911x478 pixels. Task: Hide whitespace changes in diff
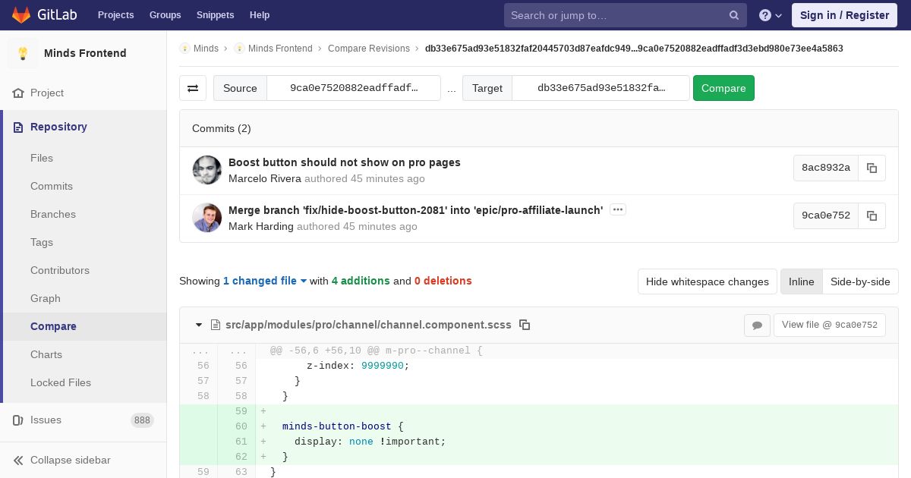(707, 281)
